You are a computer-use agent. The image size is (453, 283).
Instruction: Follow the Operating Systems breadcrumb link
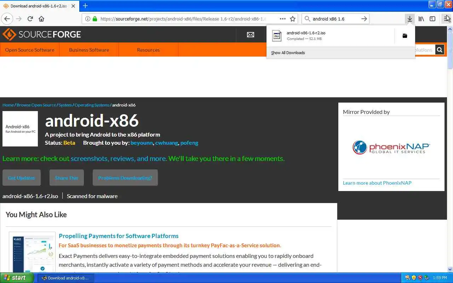[x=92, y=105]
